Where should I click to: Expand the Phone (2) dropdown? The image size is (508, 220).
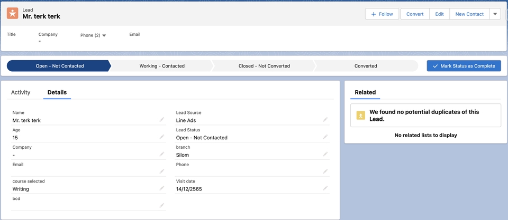(104, 35)
